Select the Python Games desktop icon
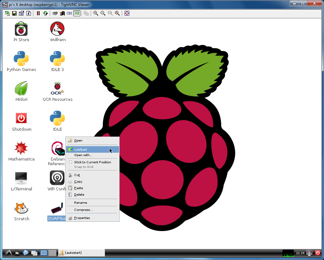 tap(21, 61)
